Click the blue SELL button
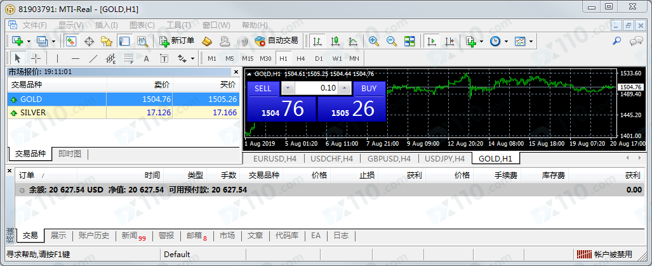This screenshot has width=652, height=266. tap(262, 88)
